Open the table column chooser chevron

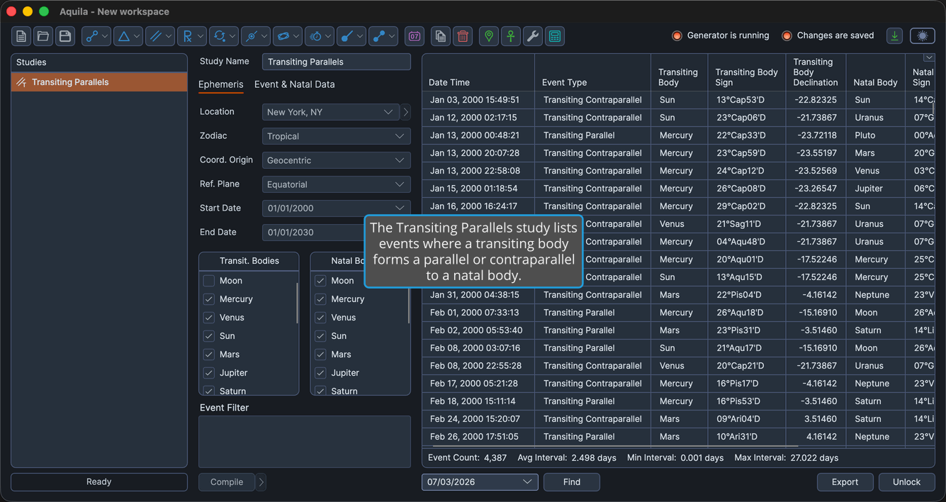click(928, 58)
